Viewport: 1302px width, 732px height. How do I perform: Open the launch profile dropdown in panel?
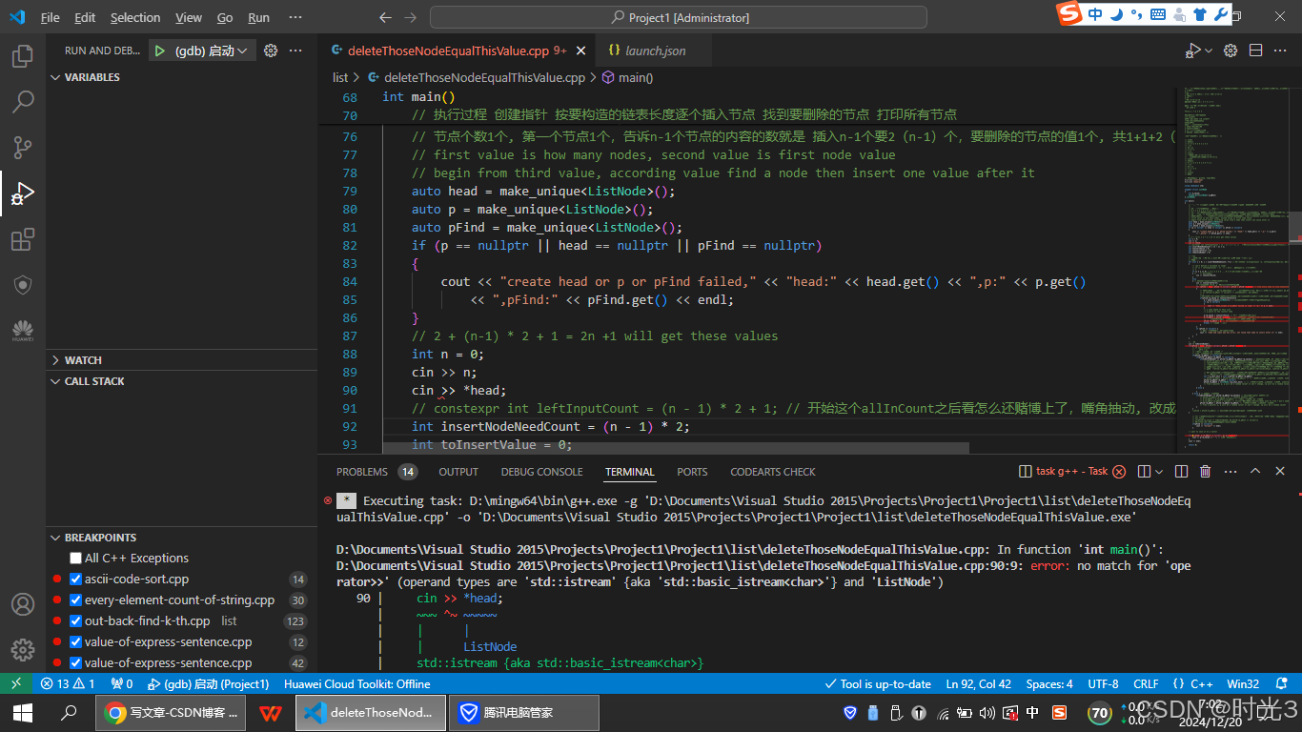1160,471
